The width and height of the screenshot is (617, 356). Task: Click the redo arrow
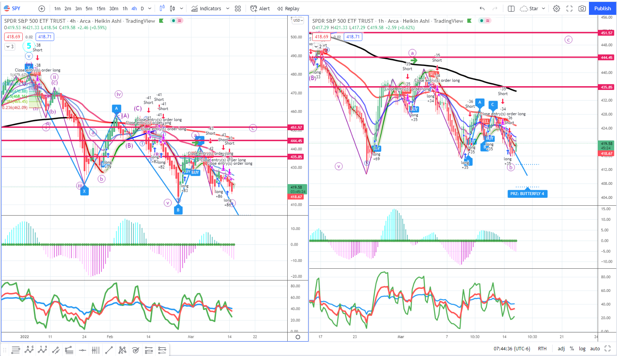(495, 8)
